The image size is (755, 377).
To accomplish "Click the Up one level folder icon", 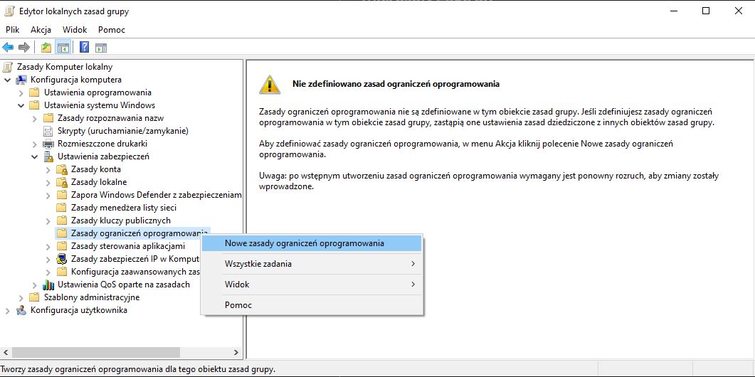I will [46, 48].
